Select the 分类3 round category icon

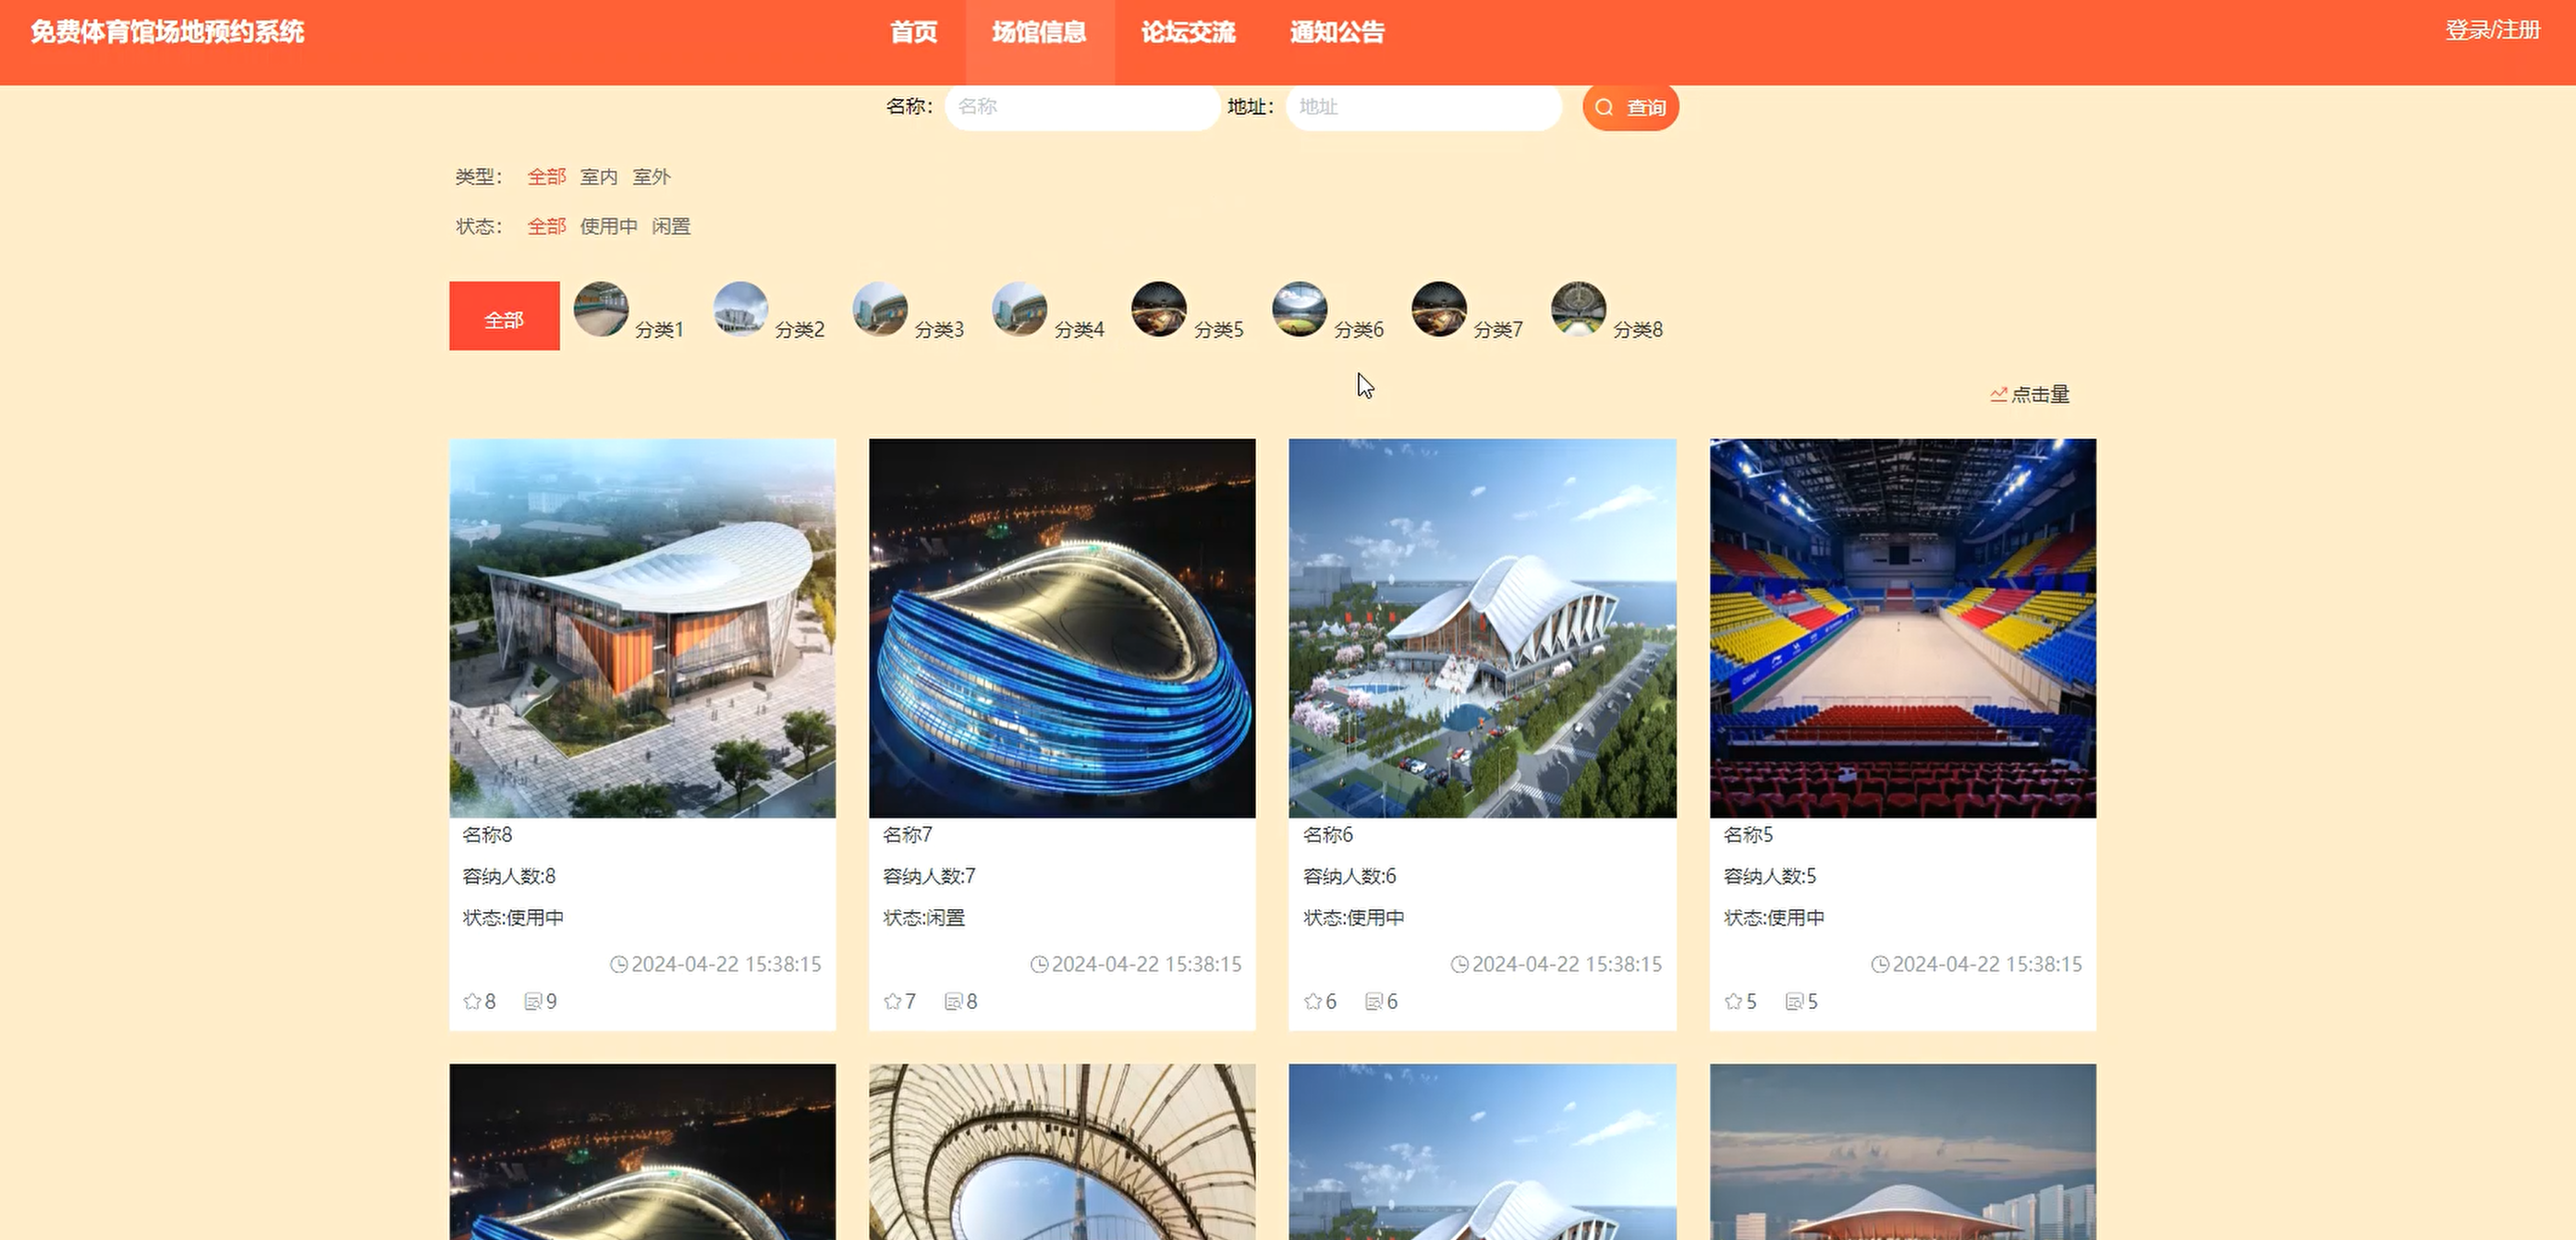[x=880, y=309]
